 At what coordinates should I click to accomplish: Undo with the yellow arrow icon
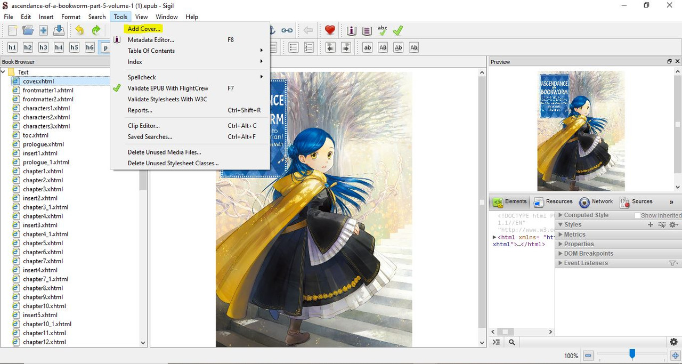tap(79, 30)
